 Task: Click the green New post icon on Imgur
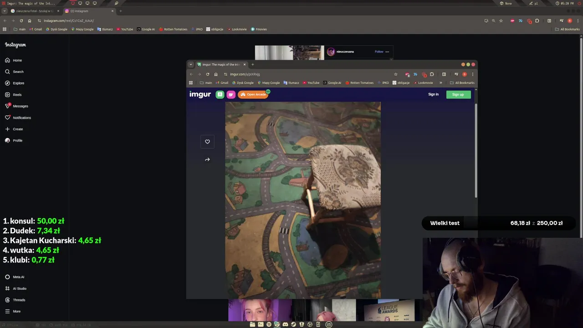pyautogui.click(x=220, y=94)
